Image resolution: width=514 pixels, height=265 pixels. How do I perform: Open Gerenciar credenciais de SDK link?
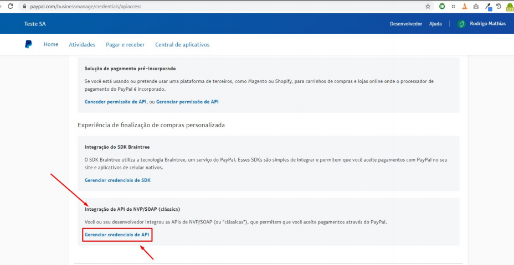(x=117, y=180)
